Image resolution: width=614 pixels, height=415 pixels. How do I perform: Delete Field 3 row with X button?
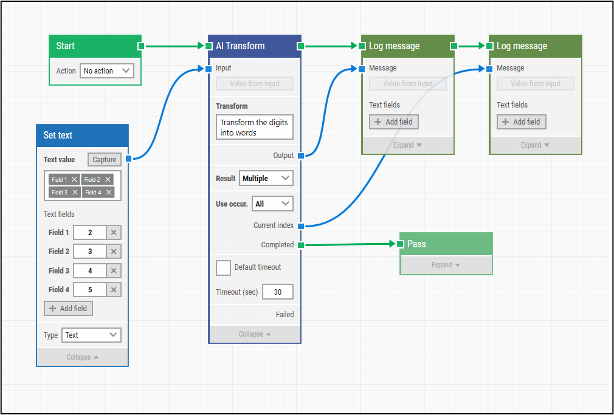click(114, 270)
